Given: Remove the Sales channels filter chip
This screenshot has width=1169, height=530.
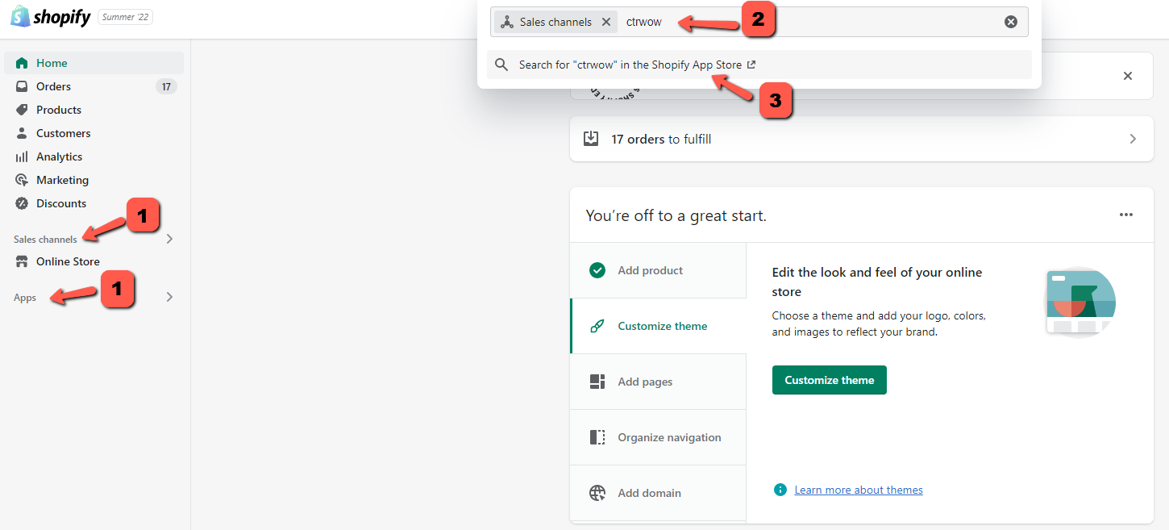Looking at the screenshot, I should coord(606,22).
